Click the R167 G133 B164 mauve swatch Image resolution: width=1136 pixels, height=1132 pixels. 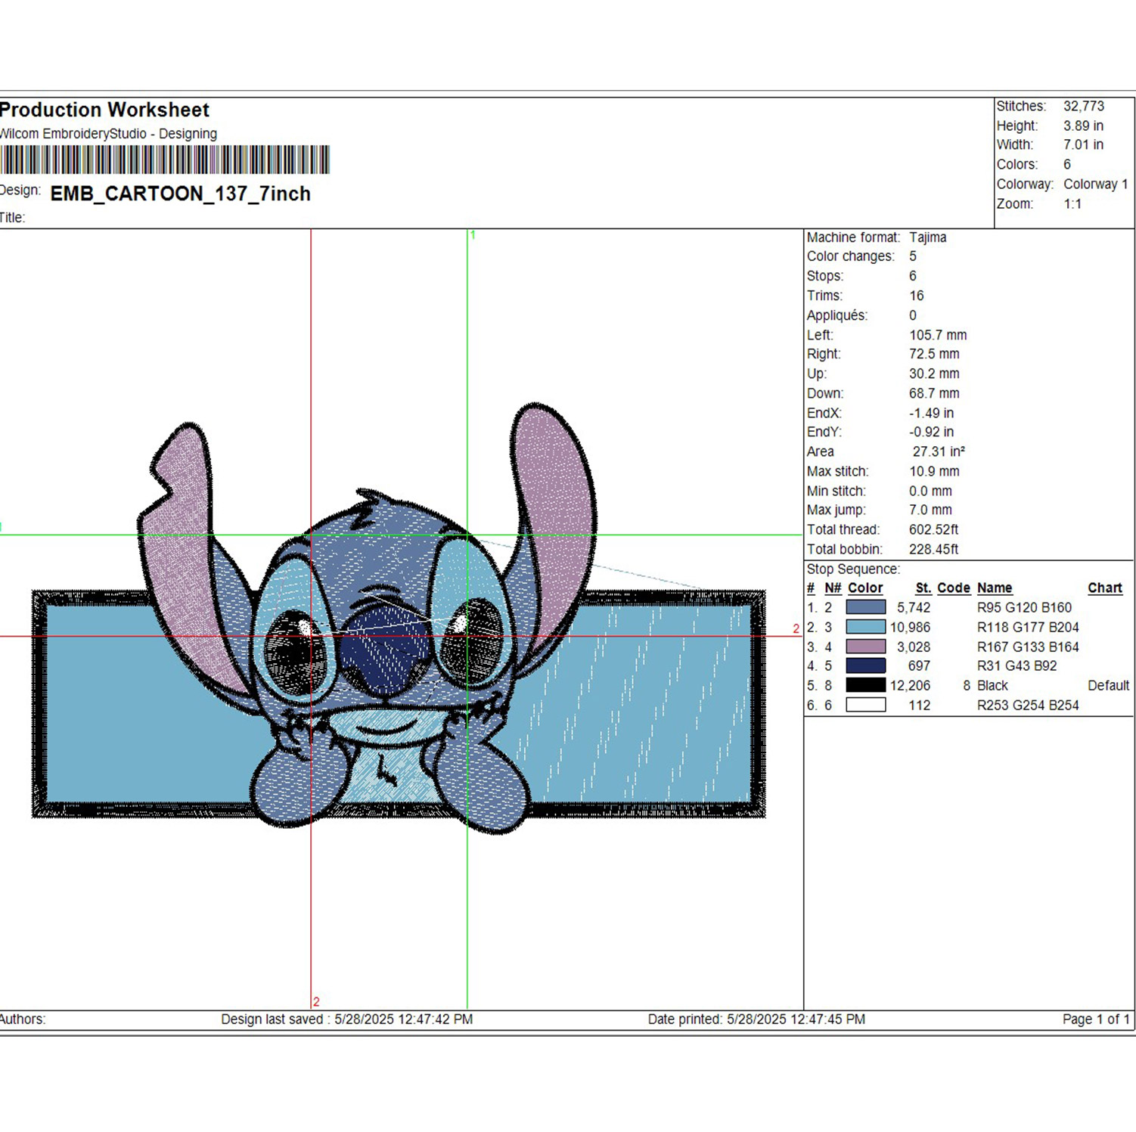click(x=865, y=647)
